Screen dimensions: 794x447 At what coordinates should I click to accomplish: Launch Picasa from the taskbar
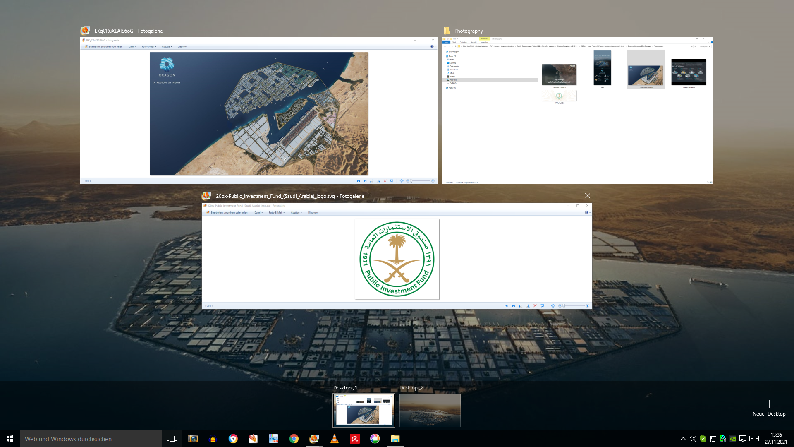click(375, 439)
